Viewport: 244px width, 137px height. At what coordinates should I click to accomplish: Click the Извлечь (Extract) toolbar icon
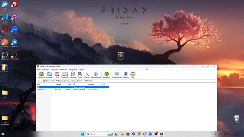click(50, 75)
